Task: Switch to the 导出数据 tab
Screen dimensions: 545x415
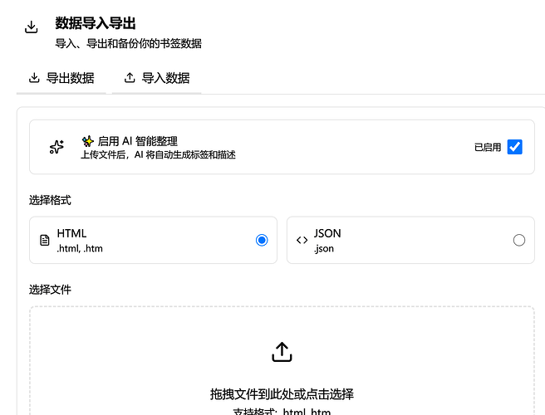Action: click(61, 78)
